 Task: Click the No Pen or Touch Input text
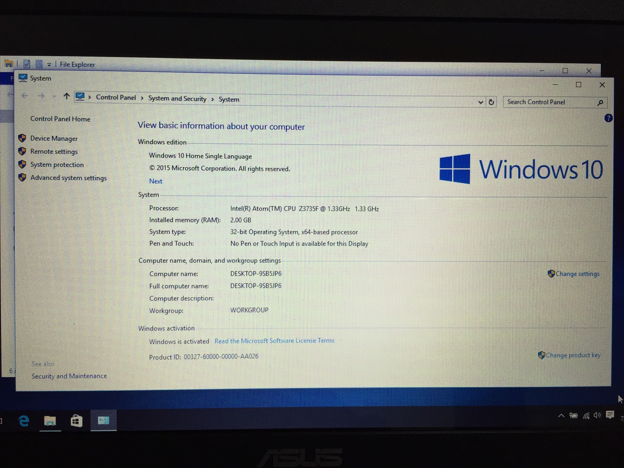pos(299,244)
